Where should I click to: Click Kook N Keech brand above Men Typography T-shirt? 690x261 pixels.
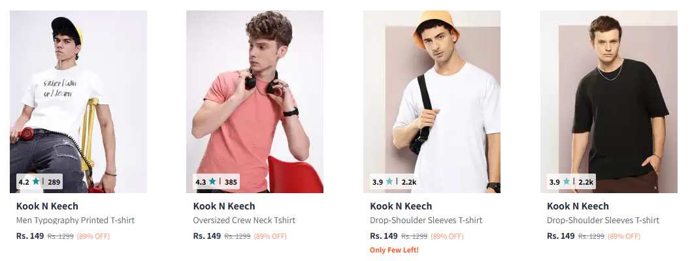point(47,206)
